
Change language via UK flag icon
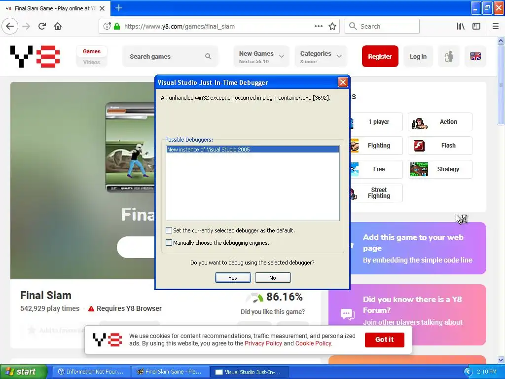(475, 56)
